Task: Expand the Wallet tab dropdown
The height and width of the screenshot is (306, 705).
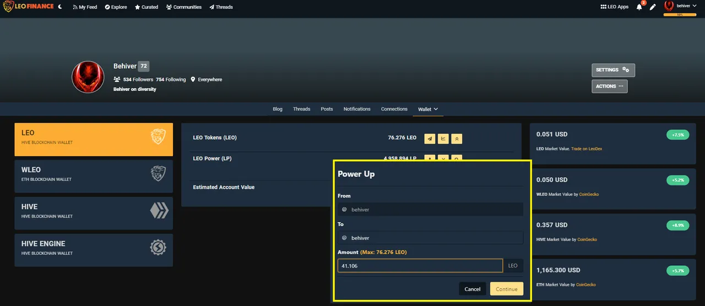Action: [428, 109]
